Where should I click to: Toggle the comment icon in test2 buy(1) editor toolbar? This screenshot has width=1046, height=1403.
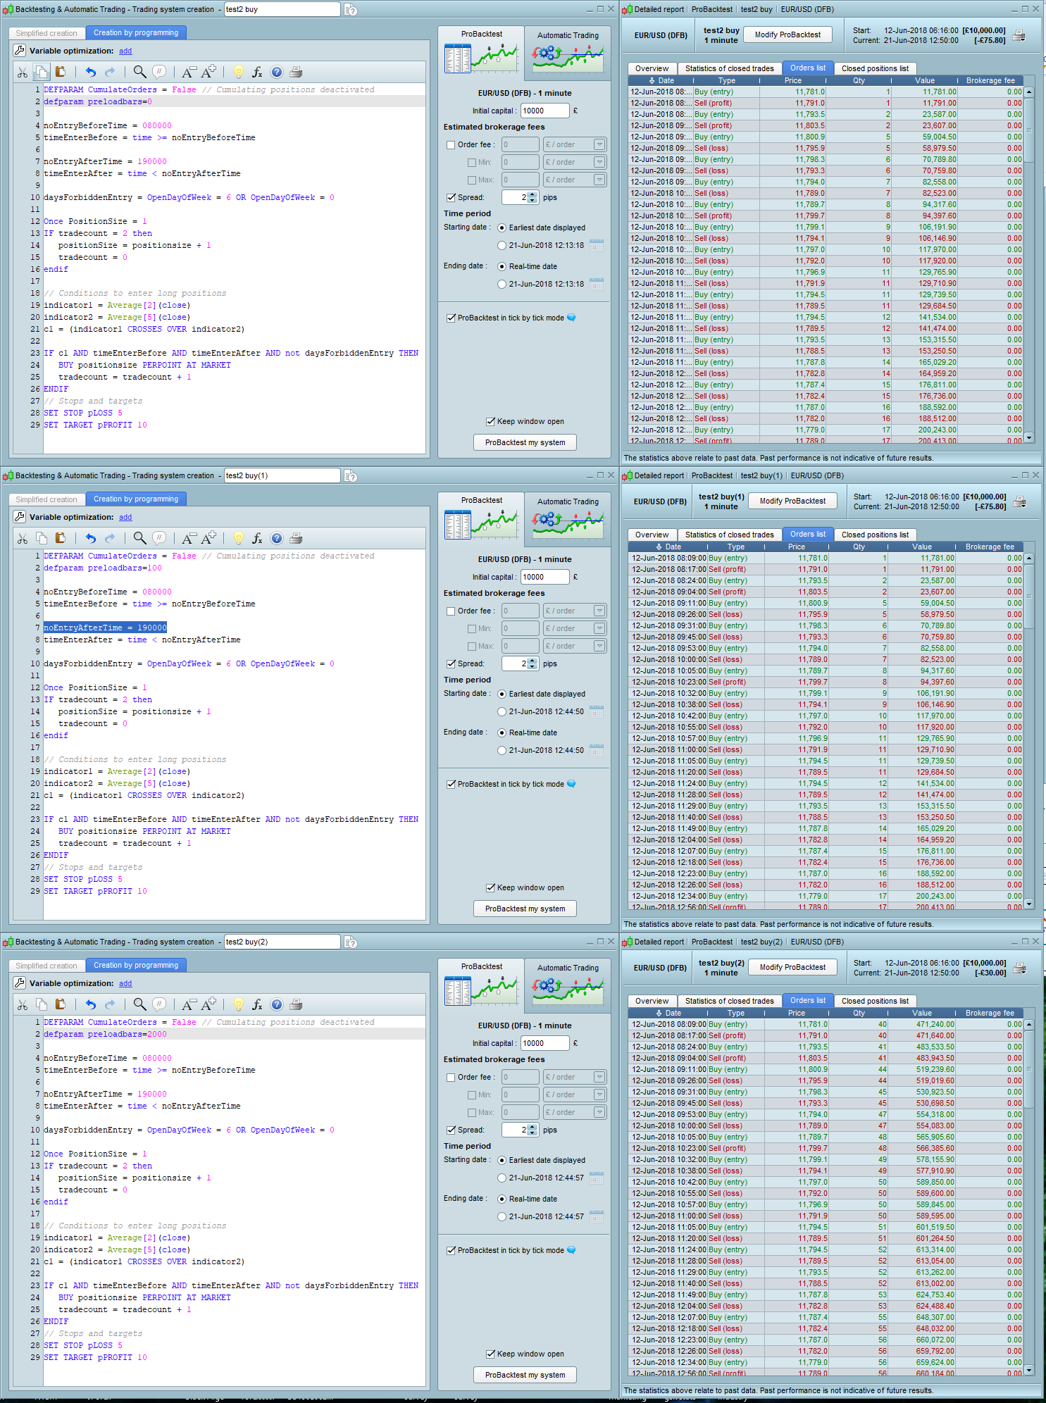coord(160,538)
